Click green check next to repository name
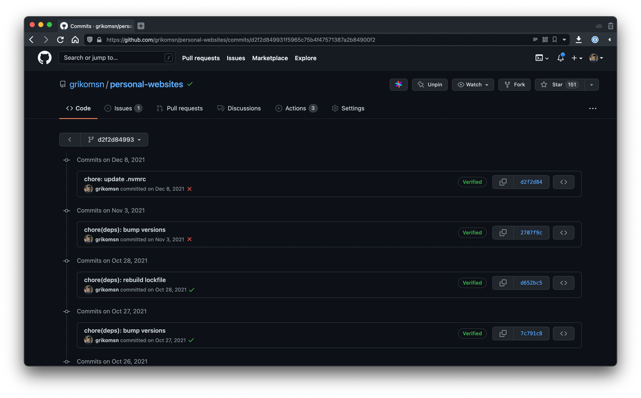 (190, 84)
